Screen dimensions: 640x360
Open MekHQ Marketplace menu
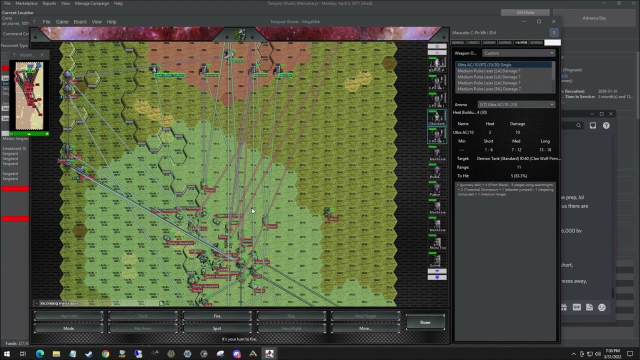click(26, 3)
